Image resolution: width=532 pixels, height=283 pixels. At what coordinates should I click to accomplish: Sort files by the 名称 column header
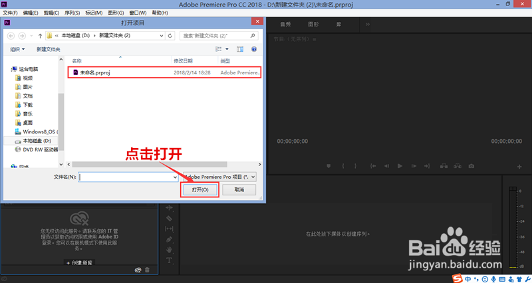click(77, 61)
